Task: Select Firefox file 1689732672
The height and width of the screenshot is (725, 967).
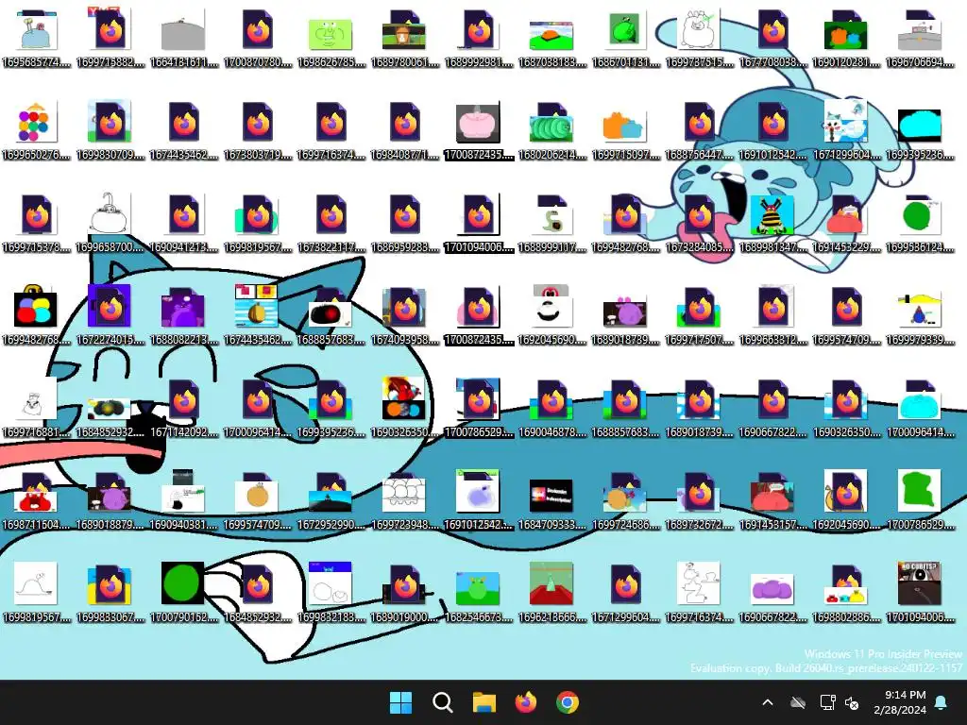Action: click(x=700, y=500)
